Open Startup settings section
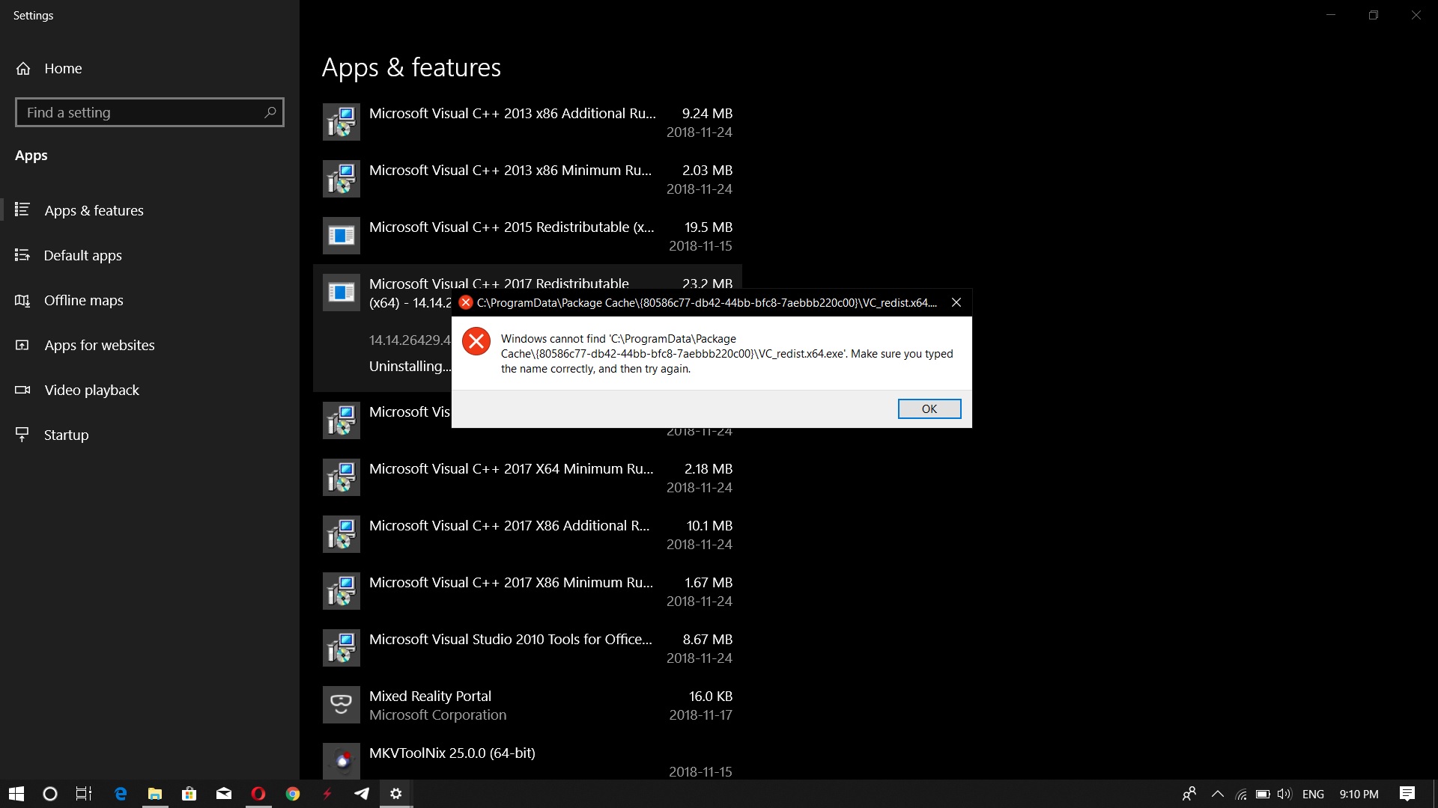Image resolution: width=1438 pixels, height=808 pixels. coord(66,434)
